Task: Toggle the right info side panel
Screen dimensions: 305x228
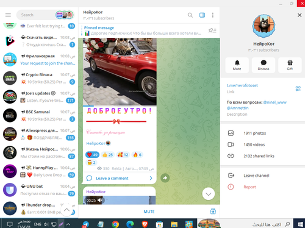Action: click(202, 15)
